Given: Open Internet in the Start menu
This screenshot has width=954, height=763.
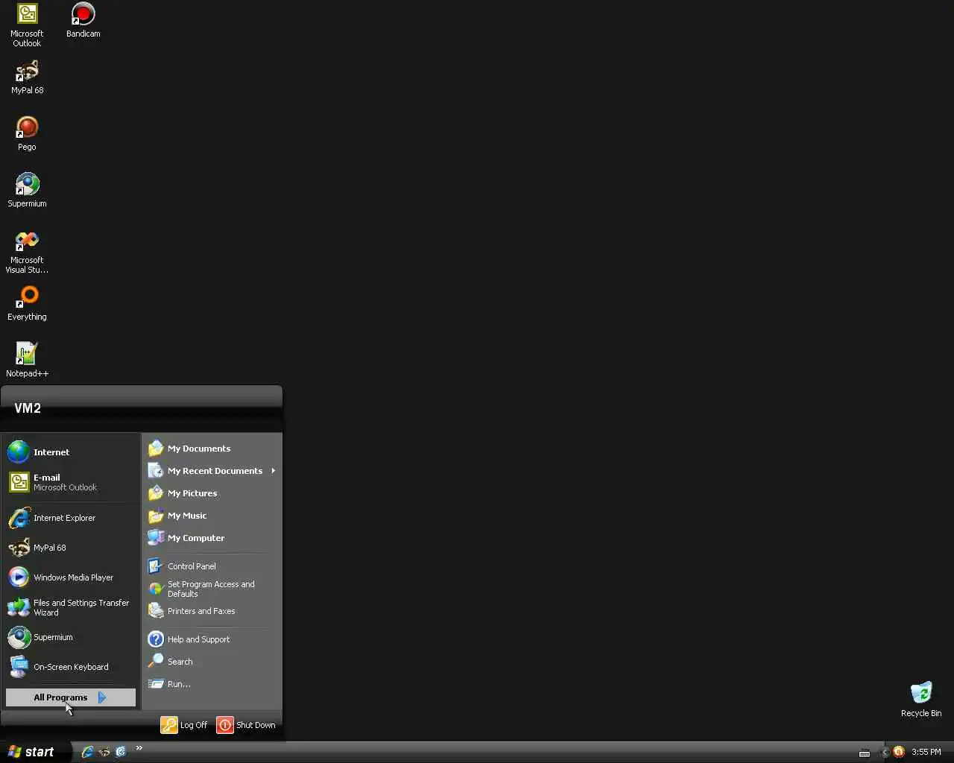Looking at the screenshot, I should [x=71, y=452].
